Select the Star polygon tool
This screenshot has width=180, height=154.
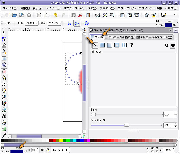click(x=4, y=78)
